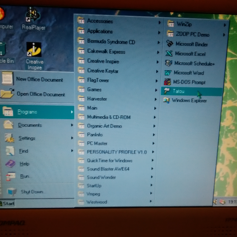Expand the Multimedia & CD-ROM submenu arrow

155,117
